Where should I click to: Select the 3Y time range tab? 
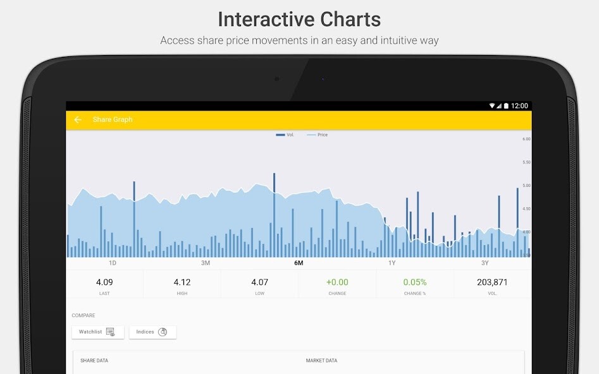click(x=485, y=263)
